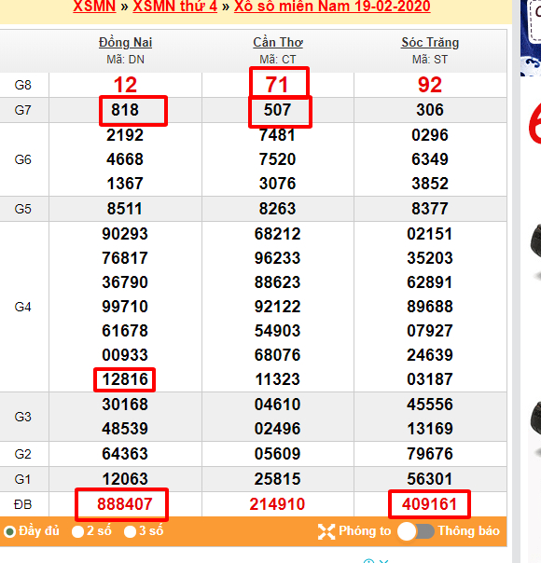Click the lower shoe ad thumbnail

[x=535, y=427]
